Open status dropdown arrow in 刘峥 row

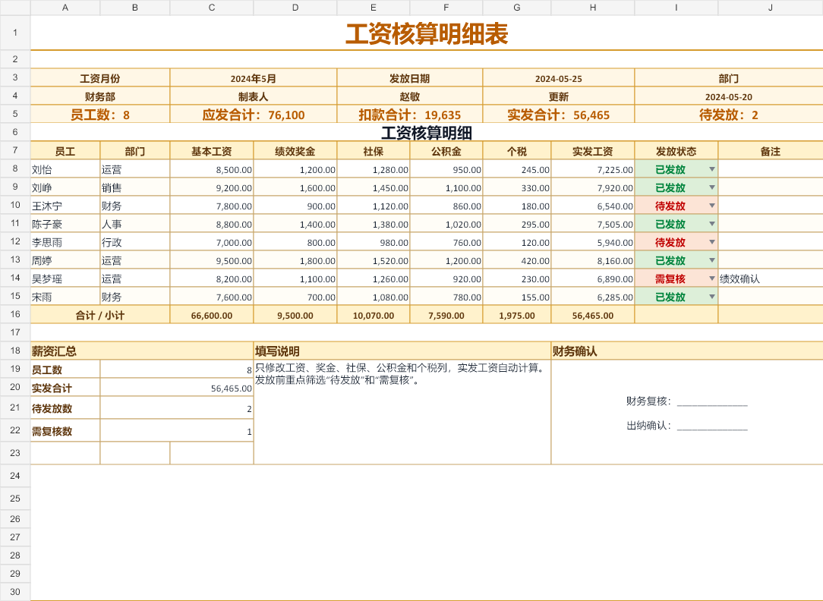point(711,187)
